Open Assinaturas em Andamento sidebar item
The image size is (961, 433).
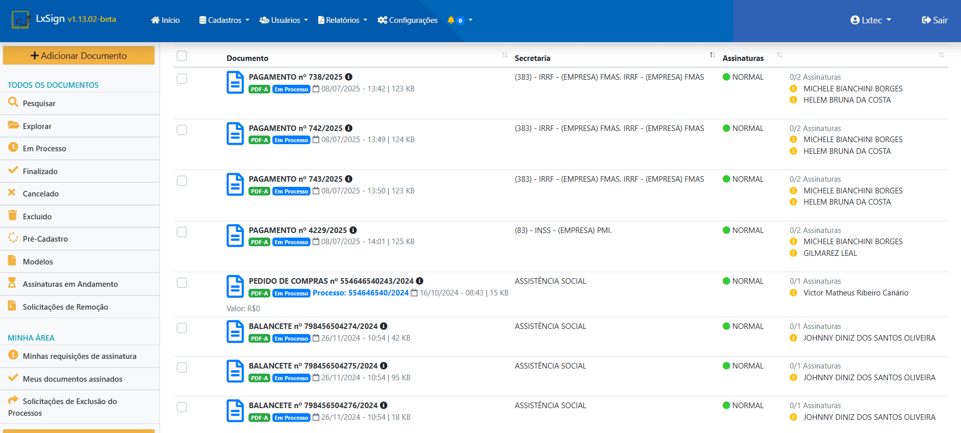click(70, 284)
